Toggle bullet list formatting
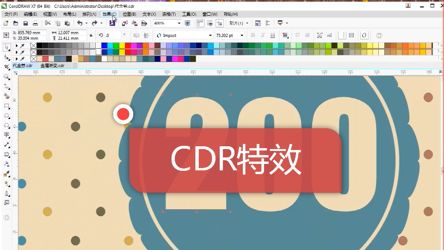The width and height of the screenshot is (444, 250). pos(297,36)
